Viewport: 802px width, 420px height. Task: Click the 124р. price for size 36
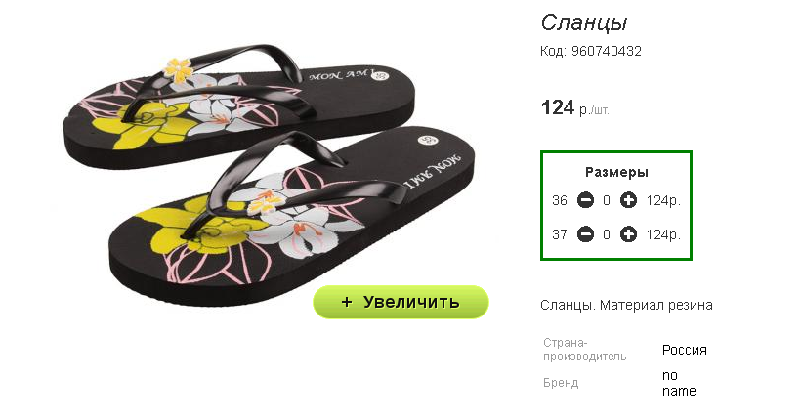click(663, 200)
